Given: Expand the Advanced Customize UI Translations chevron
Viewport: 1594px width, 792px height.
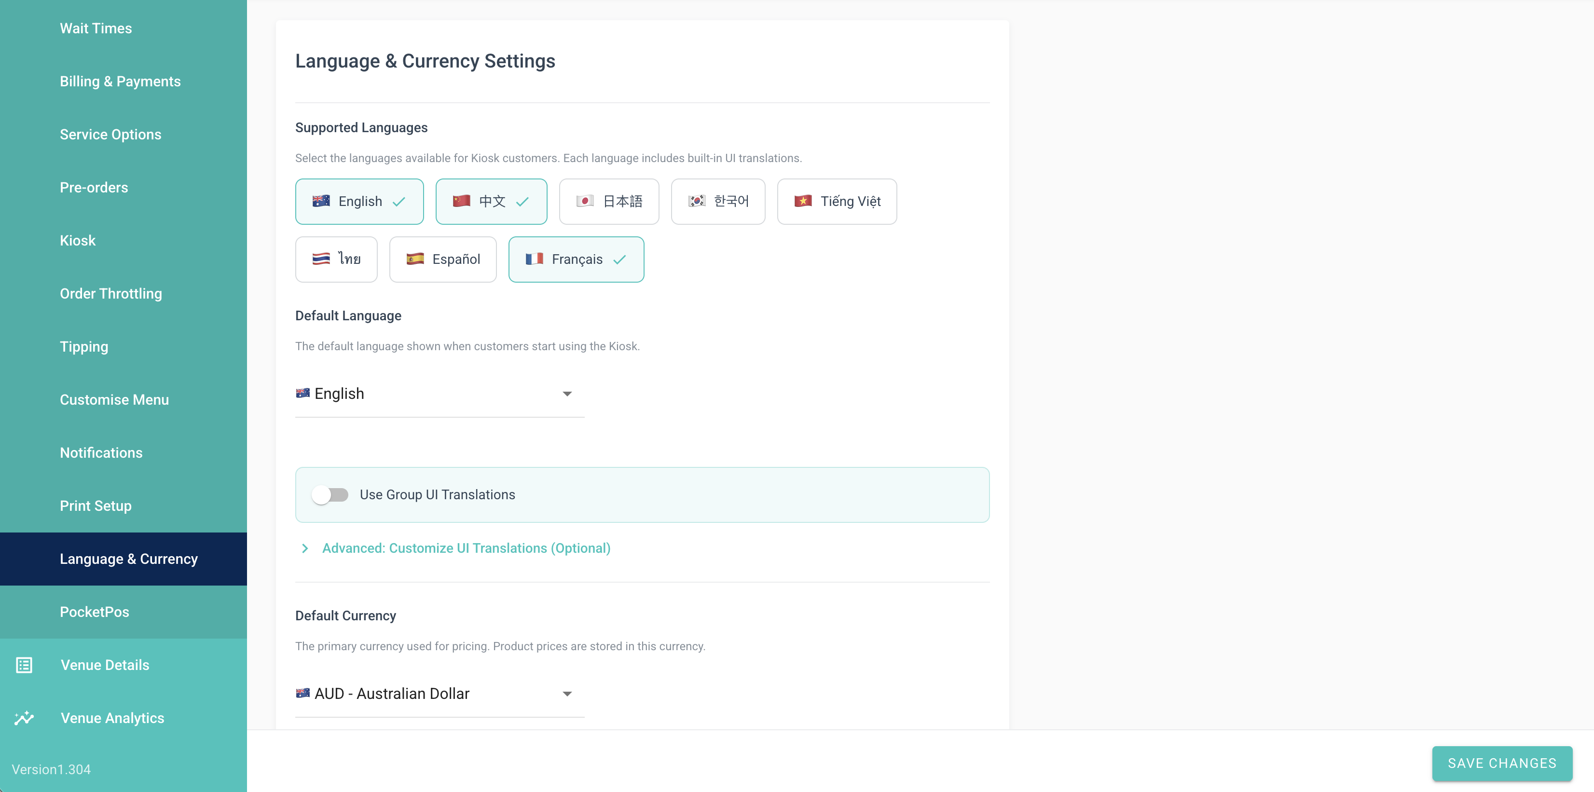Looking at the screenshot, I should [304, 548].
